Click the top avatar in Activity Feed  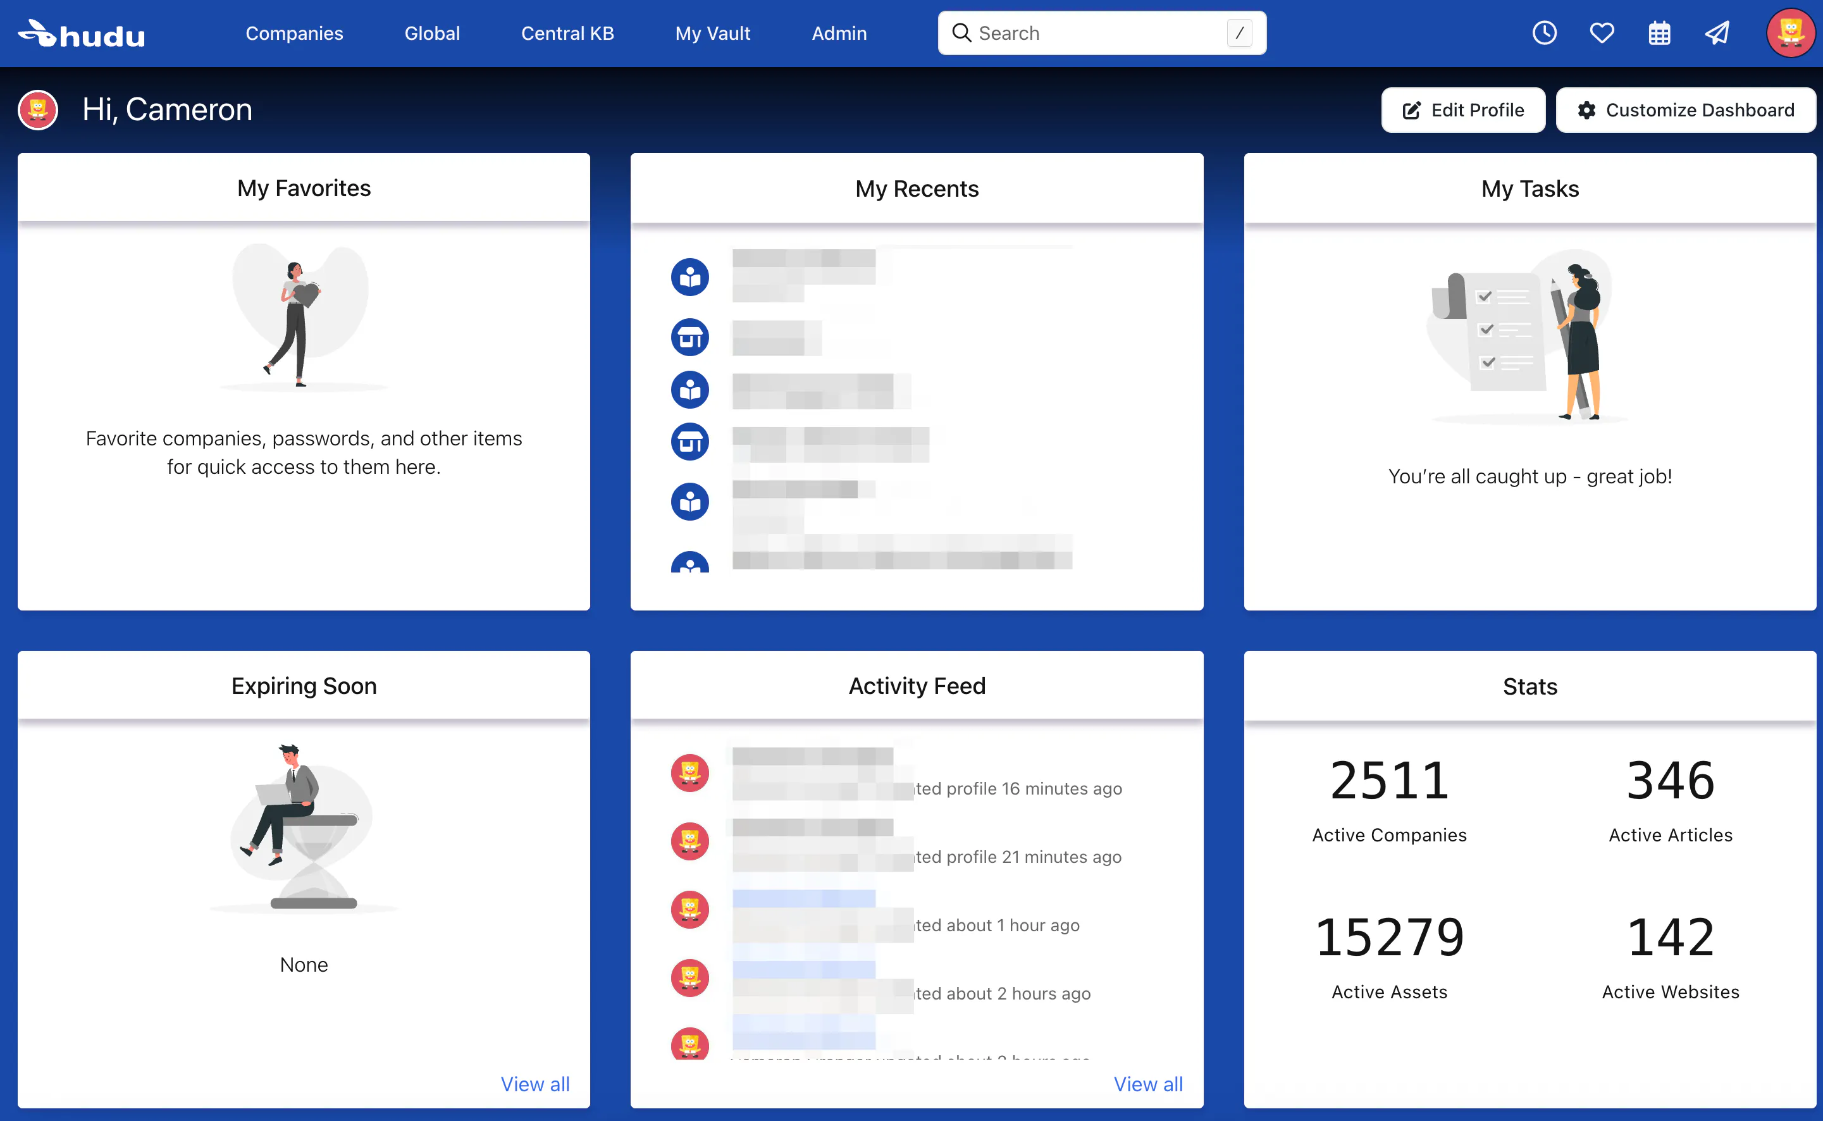point(689,772)
